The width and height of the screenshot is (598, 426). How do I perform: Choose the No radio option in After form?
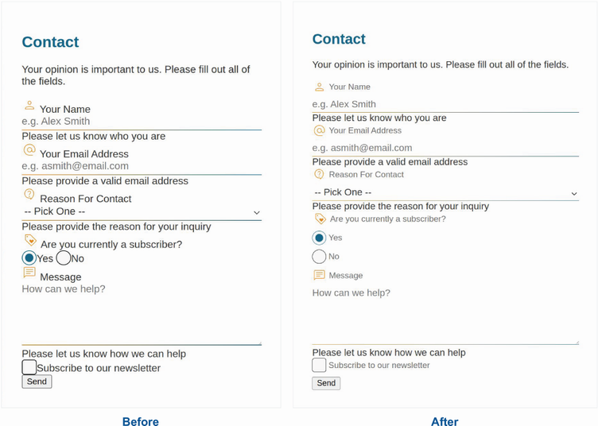[x=319, y=256]
